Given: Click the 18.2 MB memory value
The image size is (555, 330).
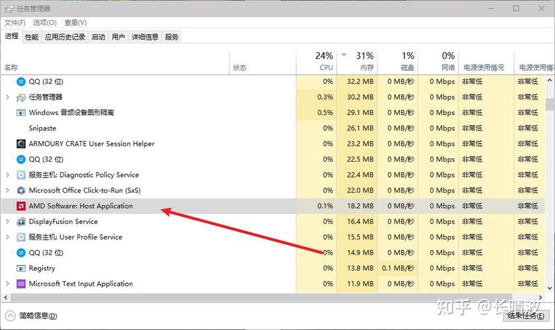Looking at the screenshot, I should click(x=360, y=206).
